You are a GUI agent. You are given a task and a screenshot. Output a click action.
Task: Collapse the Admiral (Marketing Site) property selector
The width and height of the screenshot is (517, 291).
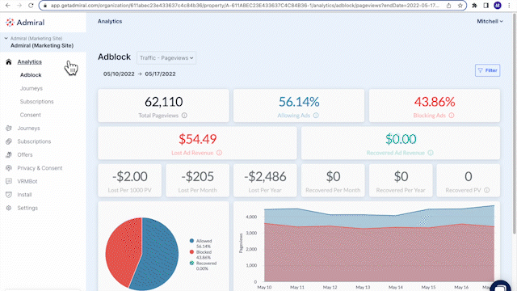(x=6, y=38)
